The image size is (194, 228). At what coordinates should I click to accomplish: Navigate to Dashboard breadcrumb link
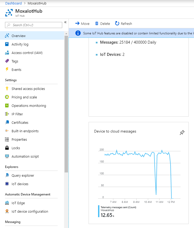pyautogui.click(x=13, y=3)
